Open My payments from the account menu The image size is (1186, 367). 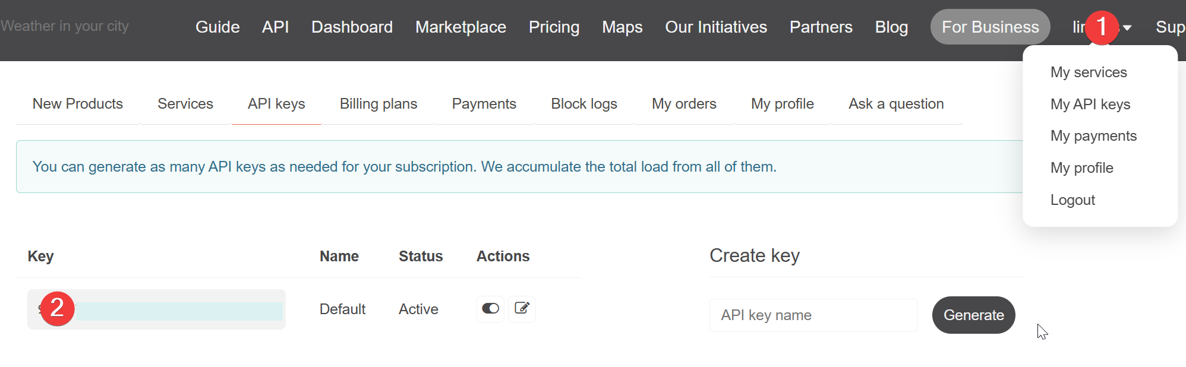tap(1093, 136)
